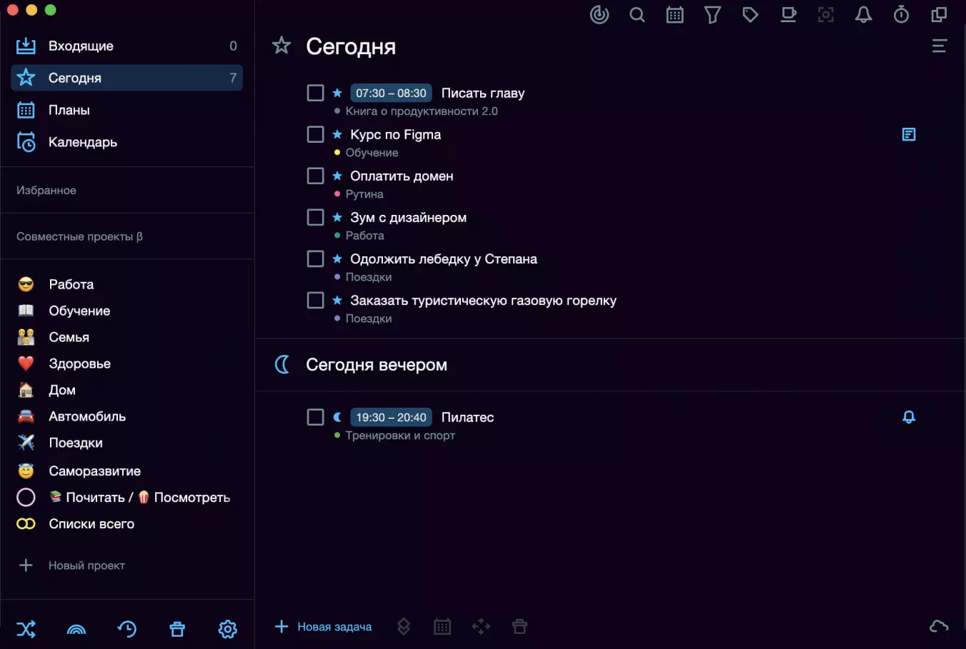Click the duplicate windows icon in toolbar
This screenshot has height=649, width=966.
[x=940, y=14]
